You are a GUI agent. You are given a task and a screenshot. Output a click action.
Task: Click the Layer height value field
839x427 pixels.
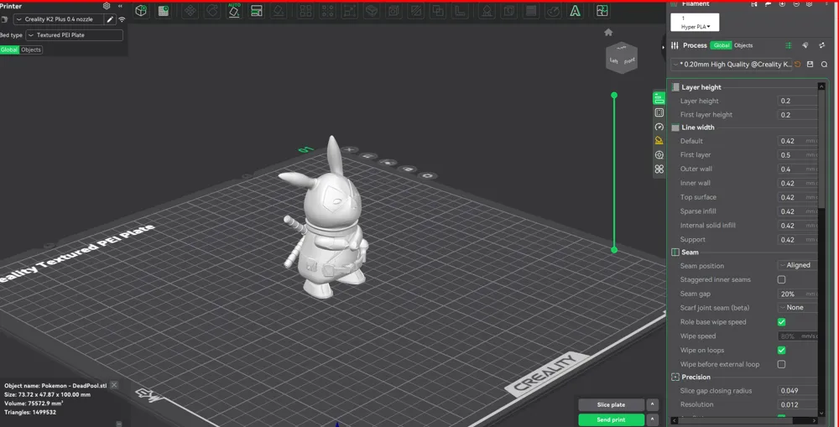point(797,101)
